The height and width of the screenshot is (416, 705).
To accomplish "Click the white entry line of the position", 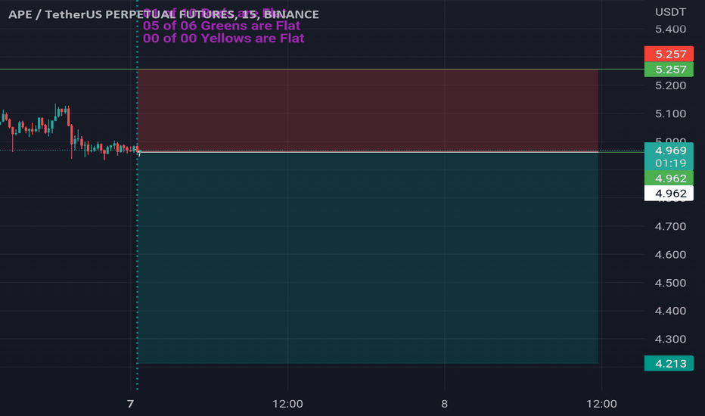I will point(368,153).
